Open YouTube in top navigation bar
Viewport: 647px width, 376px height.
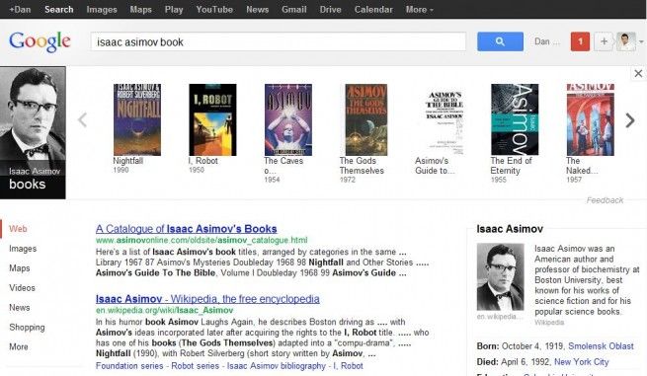[x=214, y=9]
